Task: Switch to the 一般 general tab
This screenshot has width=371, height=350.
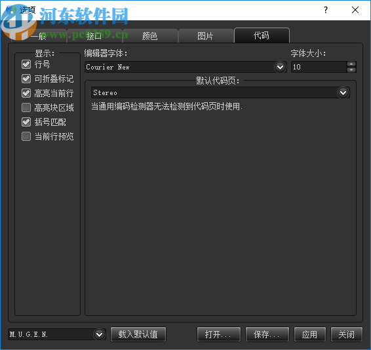Action: click(x=39, y=36)
